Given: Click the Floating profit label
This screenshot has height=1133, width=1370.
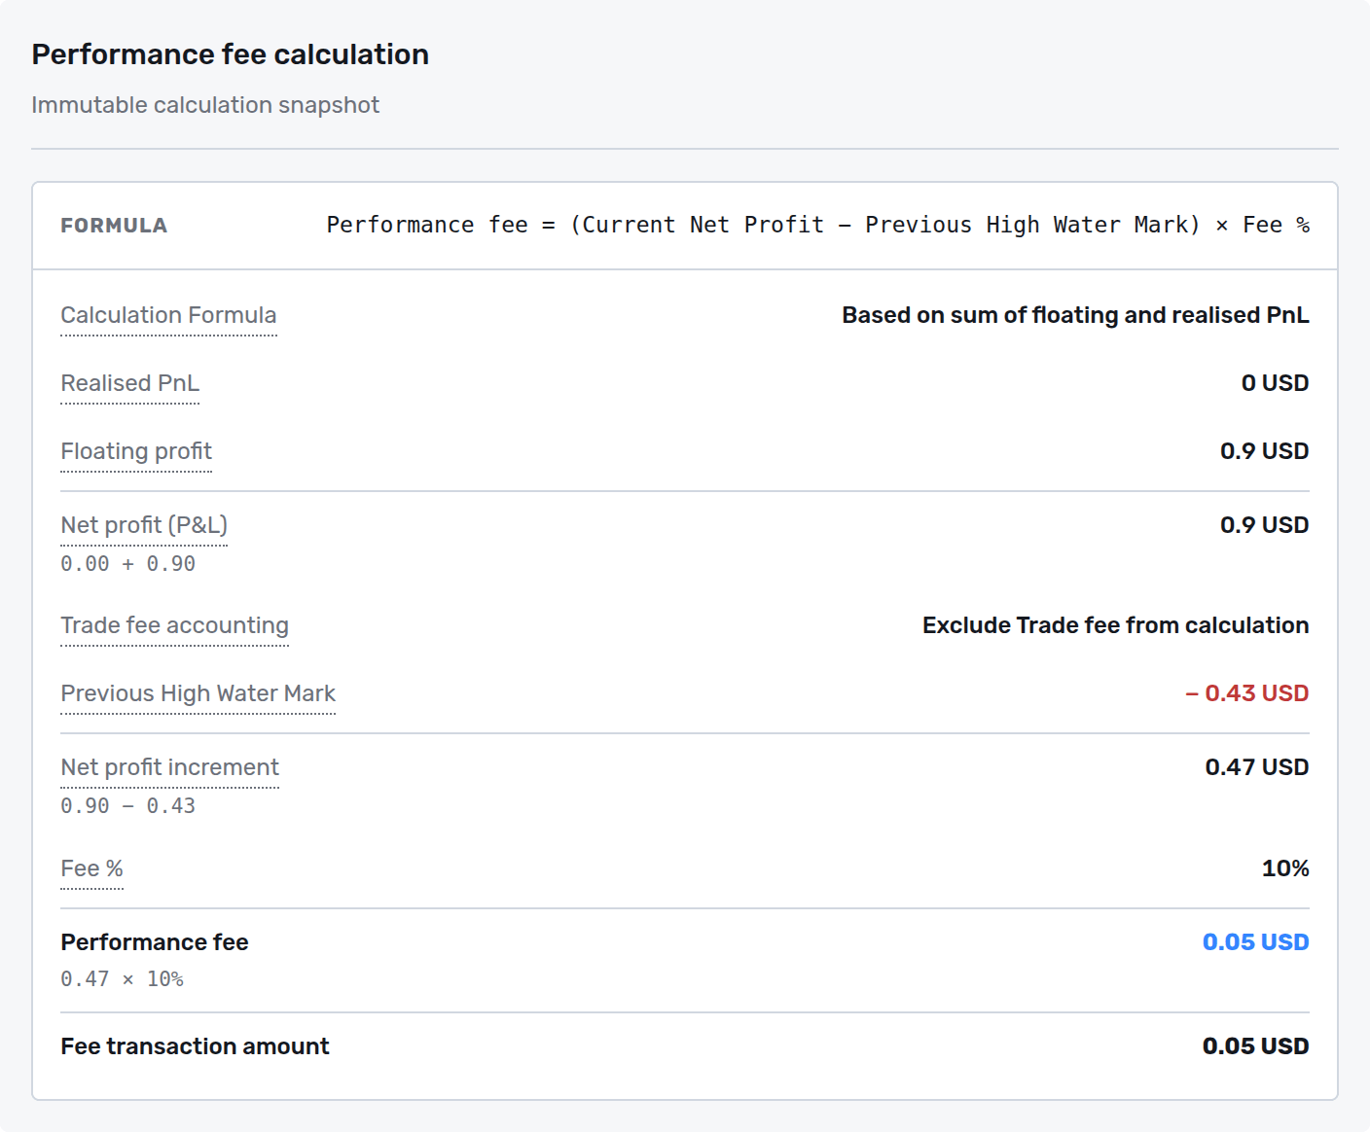Looking at the screenshot, I should pyautogui.click(x=136, y=451).
